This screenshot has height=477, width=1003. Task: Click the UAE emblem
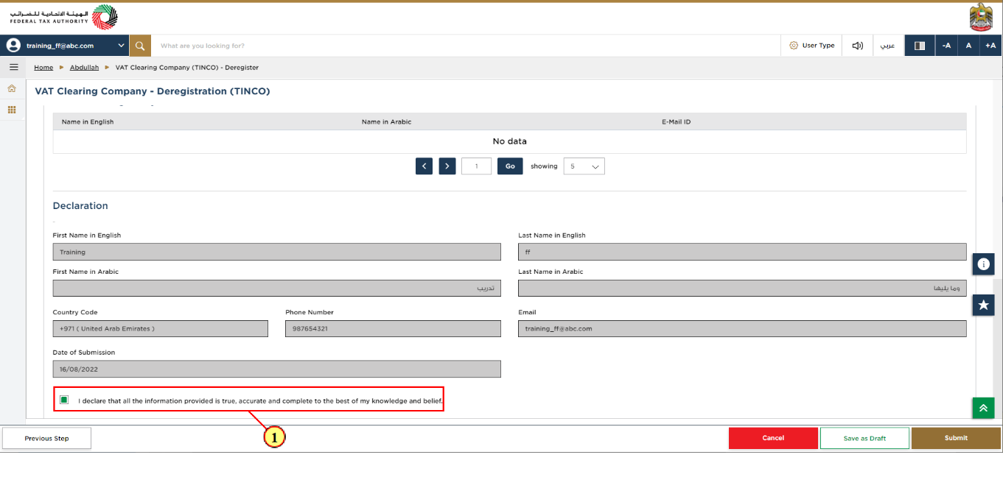click(x=982, y=17)
